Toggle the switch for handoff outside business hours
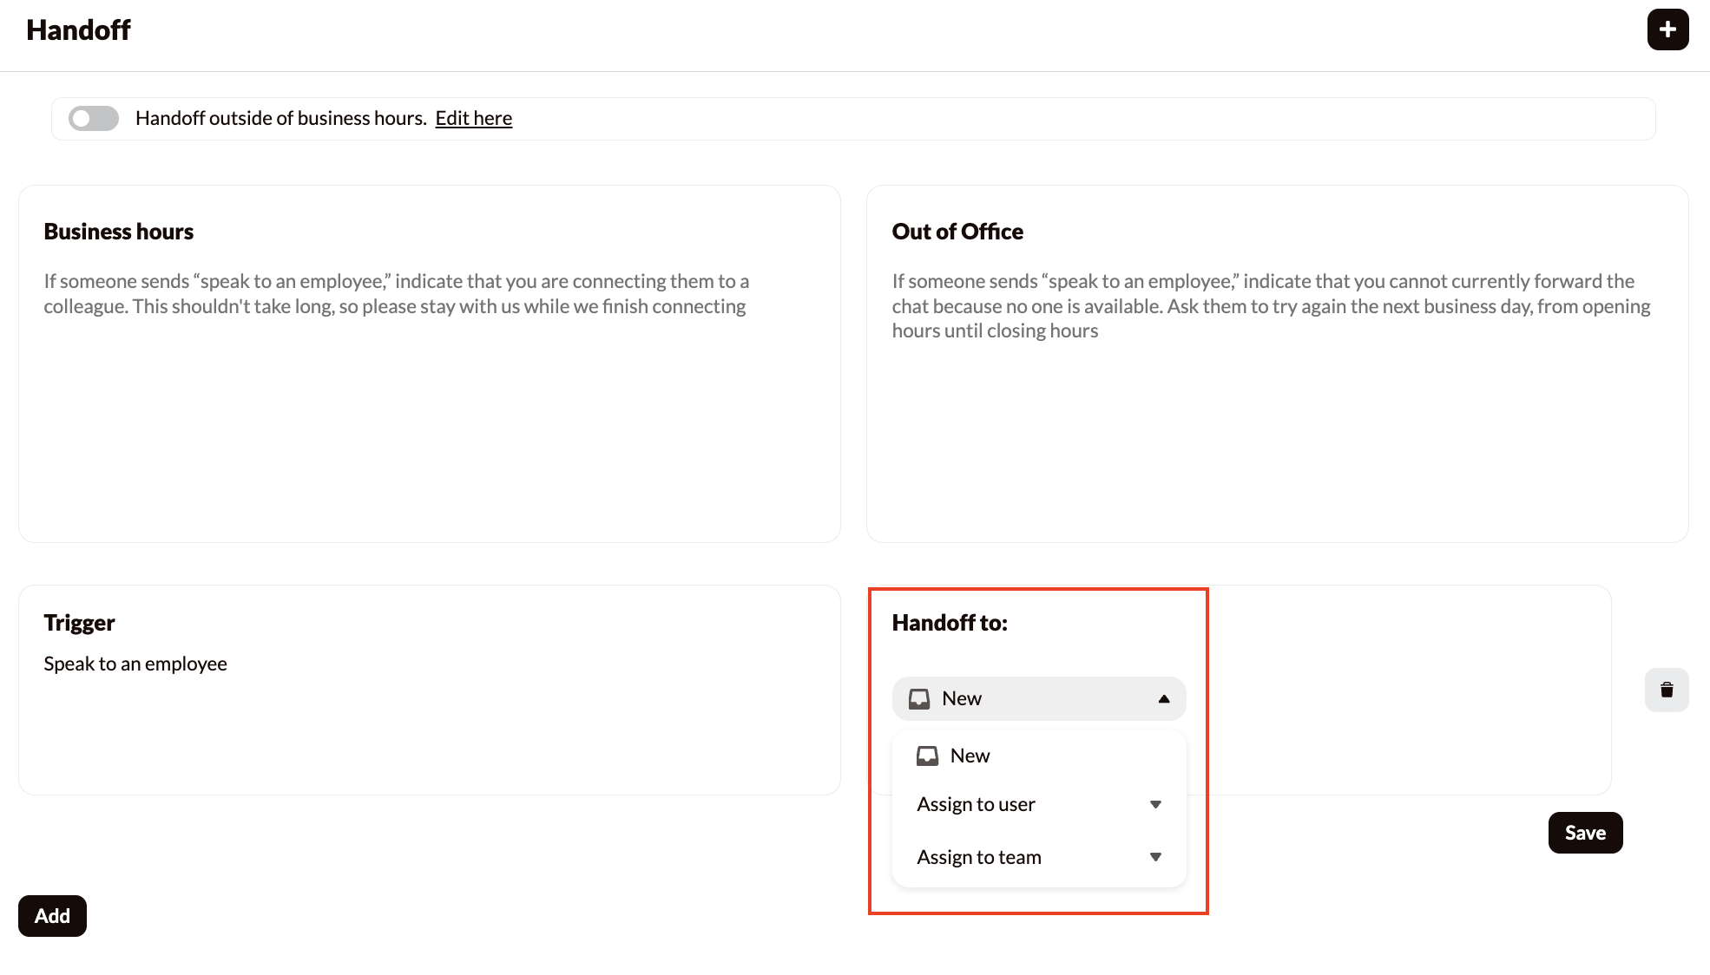Image resolution: width=1710 pixels, height=975 pixels. point(93,118)
